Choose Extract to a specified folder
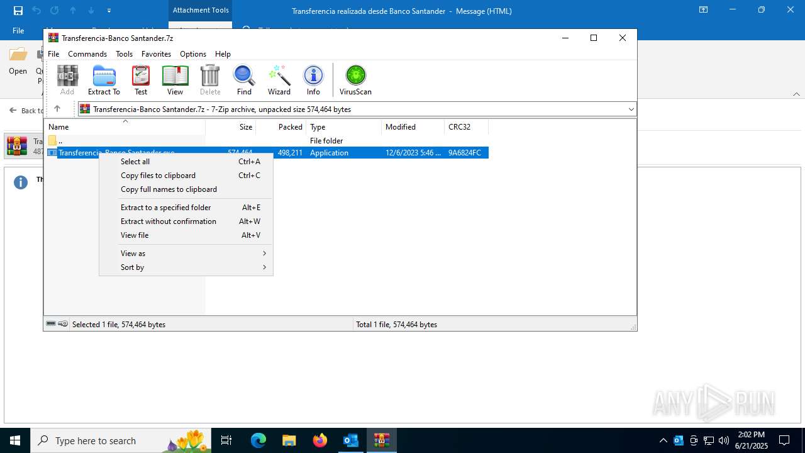Image resolution: width=805 pixels, height=453 pixels. (x=186, y=208)
